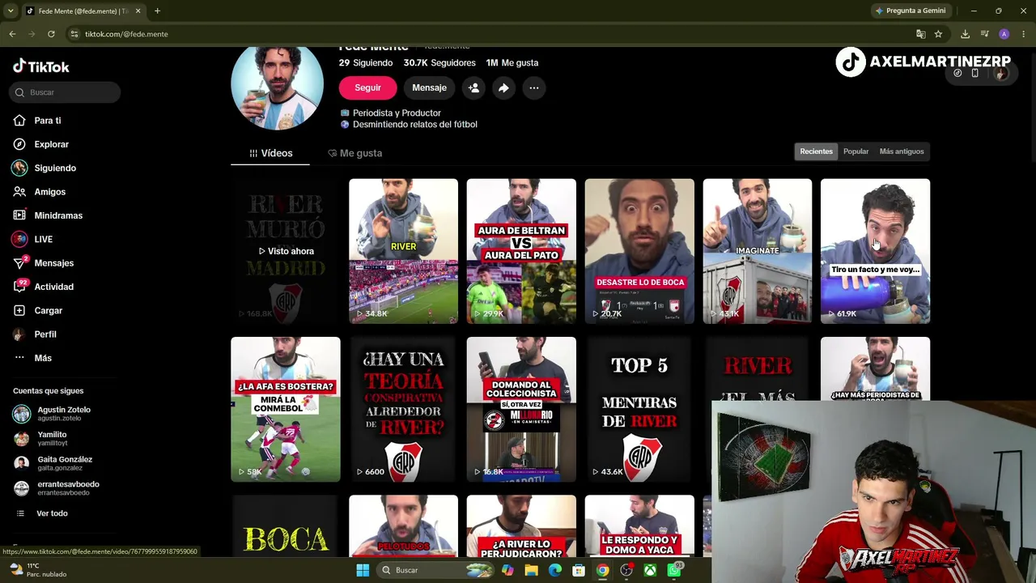
Task: Open the Desastre lo de Boca video
Action: [x=639, y=251]
